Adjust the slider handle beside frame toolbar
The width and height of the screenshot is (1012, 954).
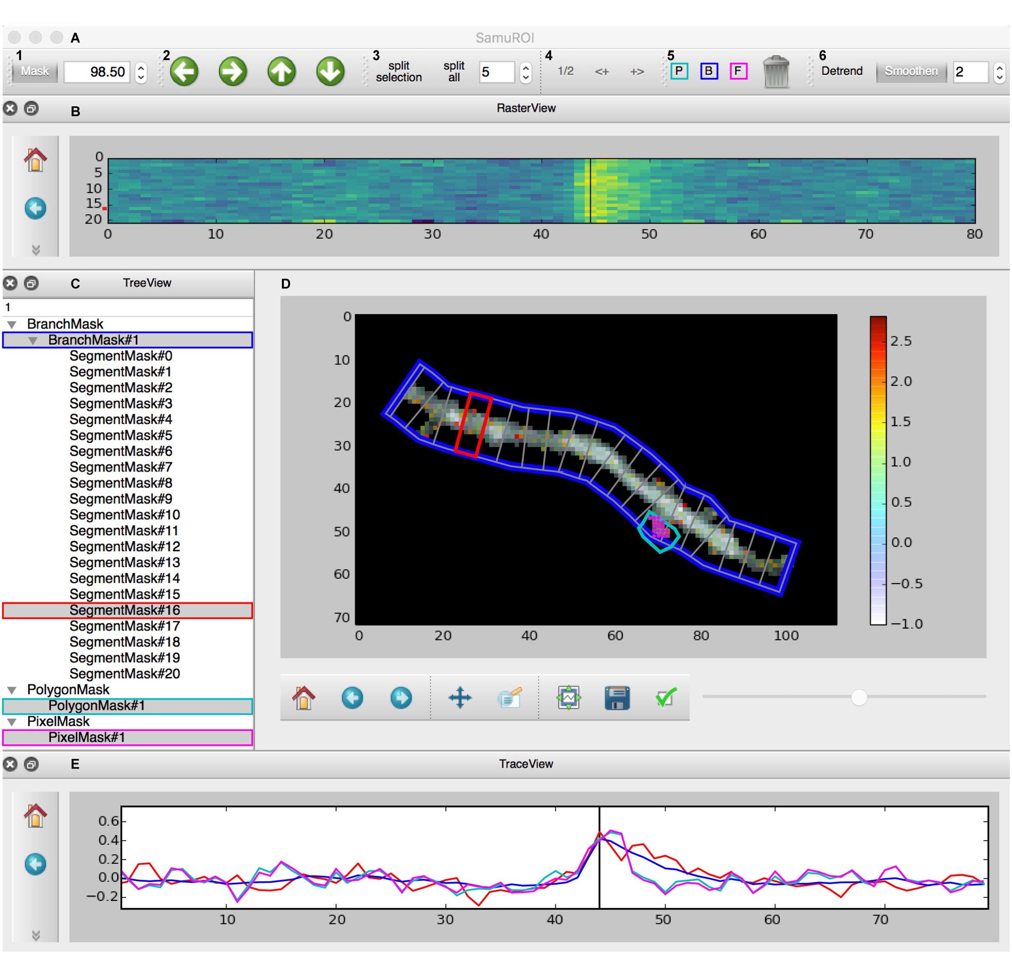(859, 698)
